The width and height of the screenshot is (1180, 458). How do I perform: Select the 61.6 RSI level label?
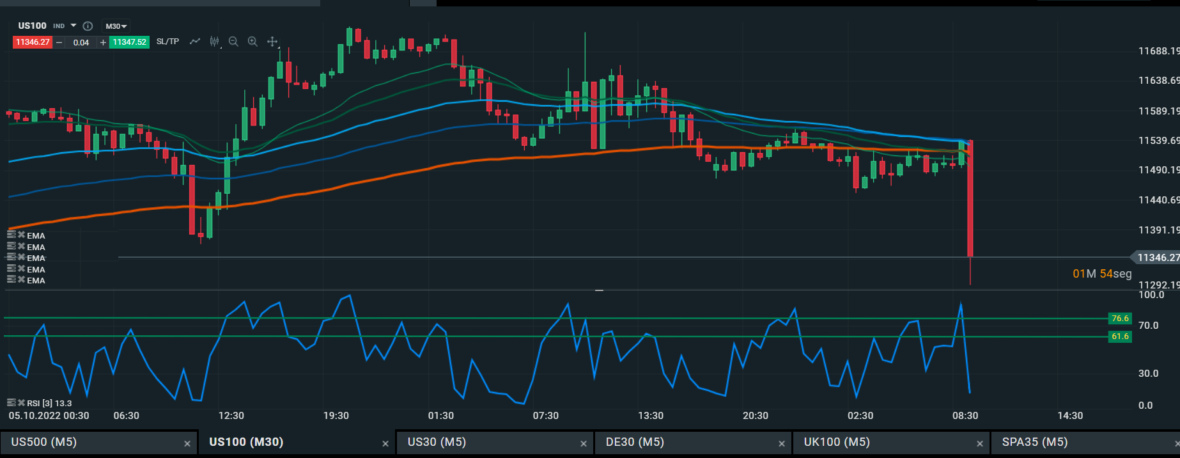pyautogui.click(x=1120, y=336)
